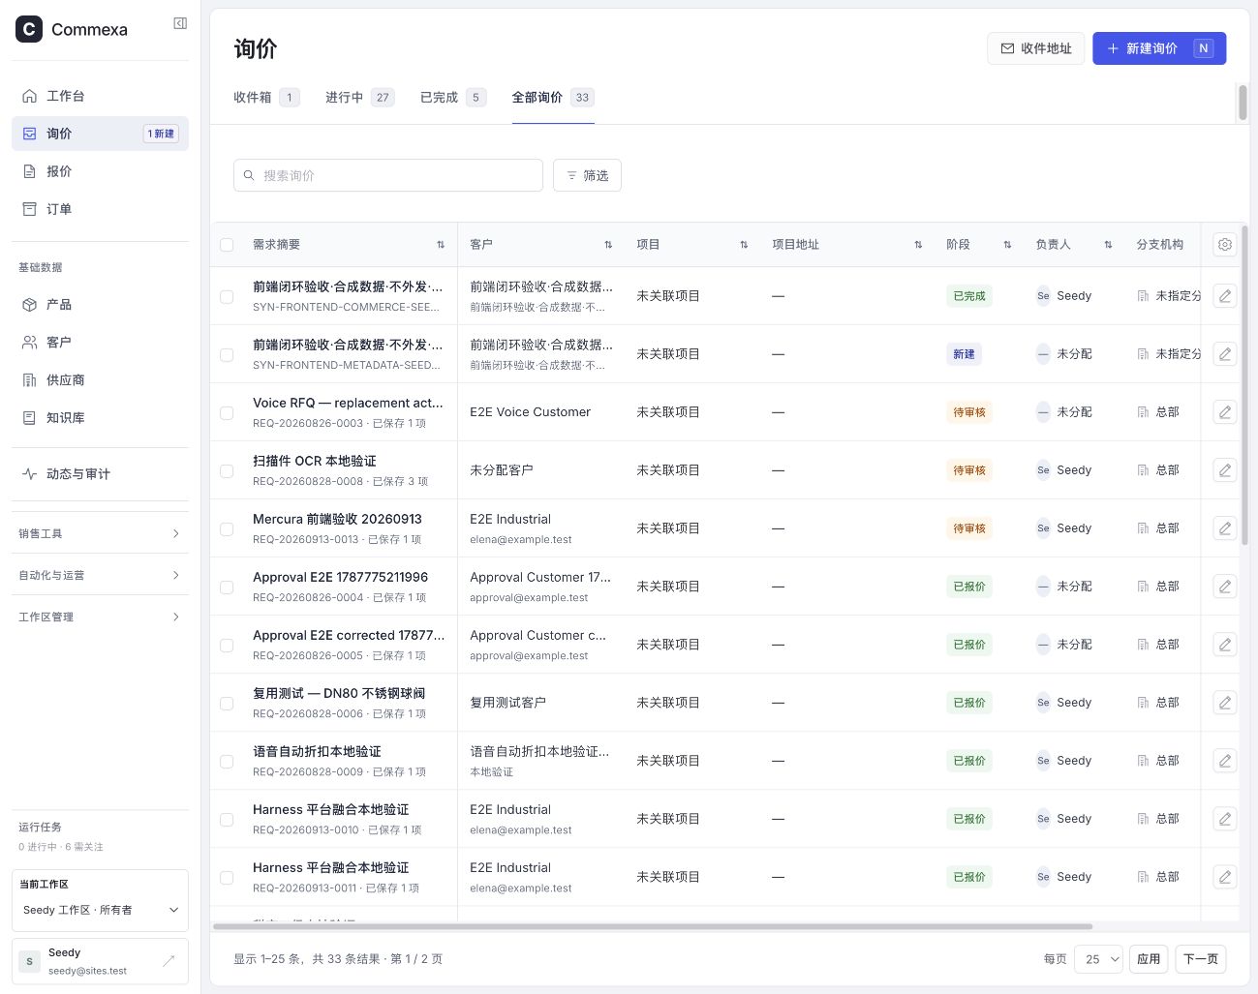The width and height of the screenshot is (1258, 994).
Task: Edit 复用测试 DN80 不锈钢球阀 row
Action: [x=1225, y=703]
